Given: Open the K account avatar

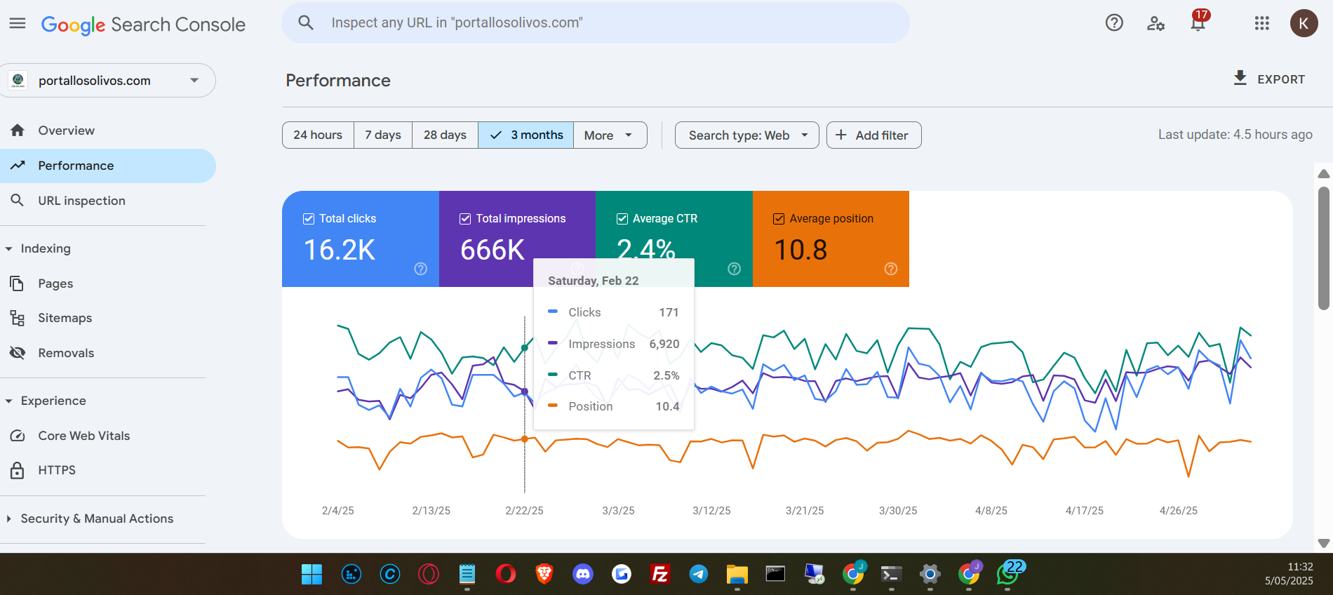Looking at the screenshot, I should click(1304, 23).
